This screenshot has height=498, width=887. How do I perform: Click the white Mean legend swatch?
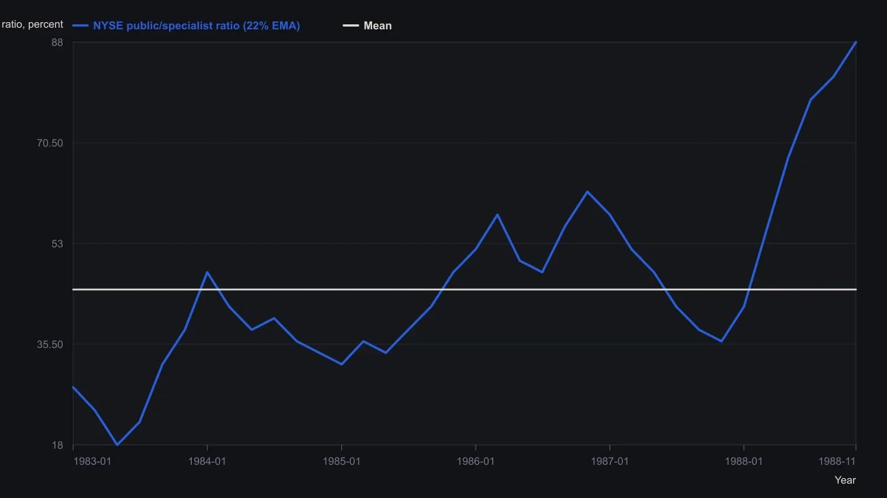coord(351,25)
